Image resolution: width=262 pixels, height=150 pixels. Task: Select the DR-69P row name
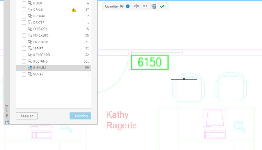tap(39, 16)
